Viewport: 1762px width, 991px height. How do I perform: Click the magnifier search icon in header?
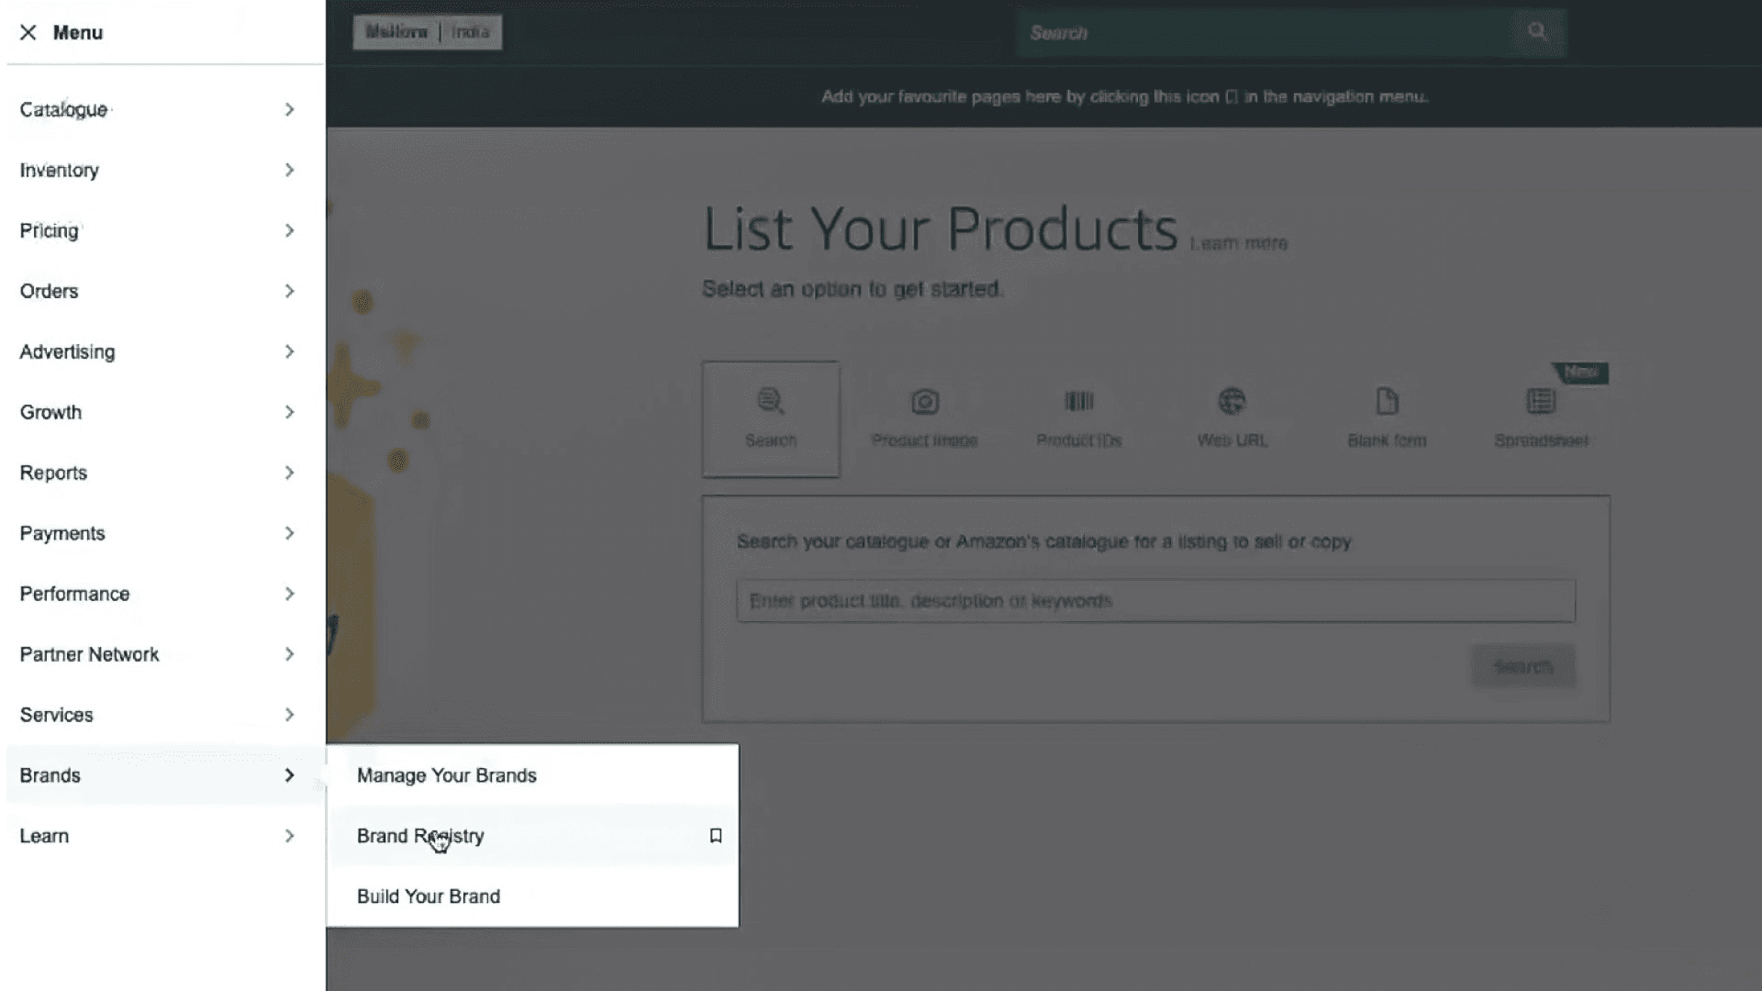tap(1537, 32)
